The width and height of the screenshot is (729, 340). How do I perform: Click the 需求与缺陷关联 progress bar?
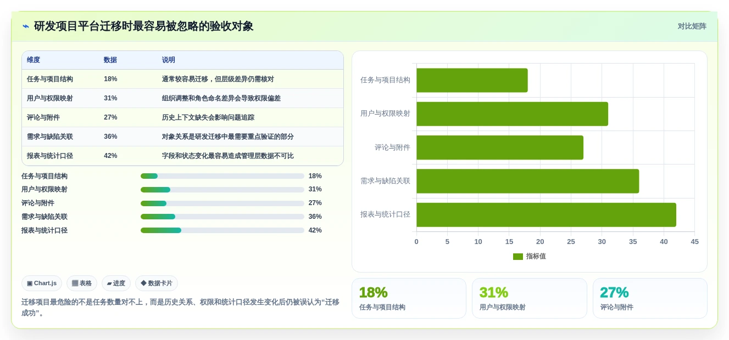(x=222, y=217)
